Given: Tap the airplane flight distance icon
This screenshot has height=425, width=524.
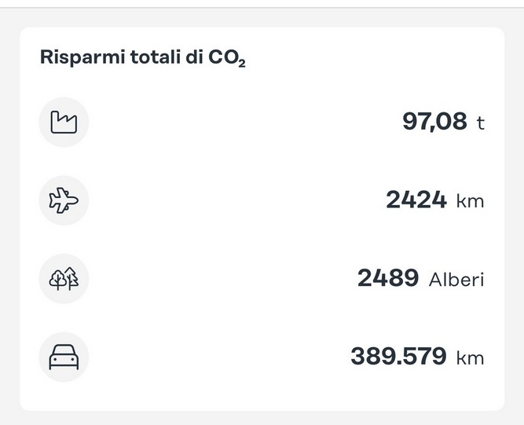Looking at the screenshot, I should tap(64, 200).
